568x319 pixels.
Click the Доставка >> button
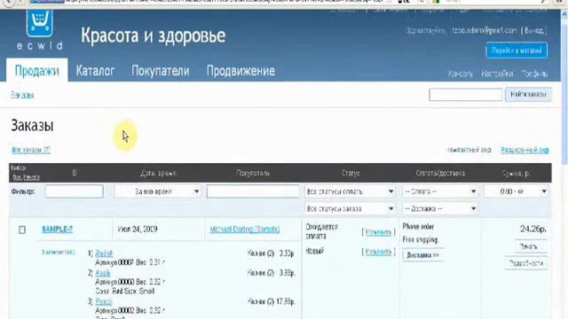422,255
